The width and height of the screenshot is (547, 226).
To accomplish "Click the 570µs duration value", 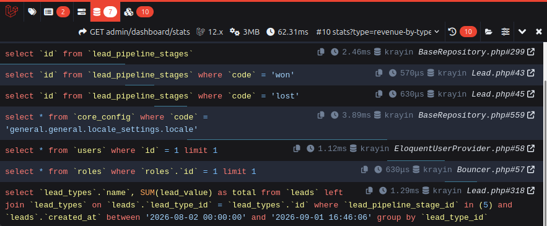I will (x=412, y=73).
